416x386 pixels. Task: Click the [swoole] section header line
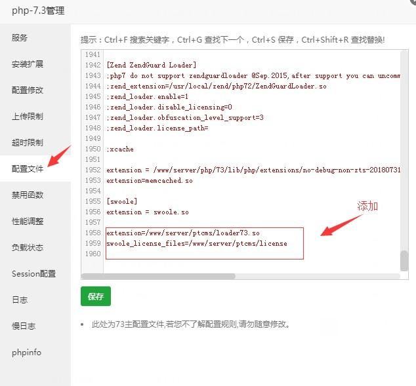[x=122, y=201]
